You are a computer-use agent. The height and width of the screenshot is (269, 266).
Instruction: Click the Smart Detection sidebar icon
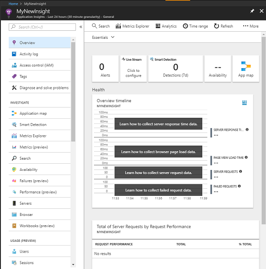coord(14,124)
